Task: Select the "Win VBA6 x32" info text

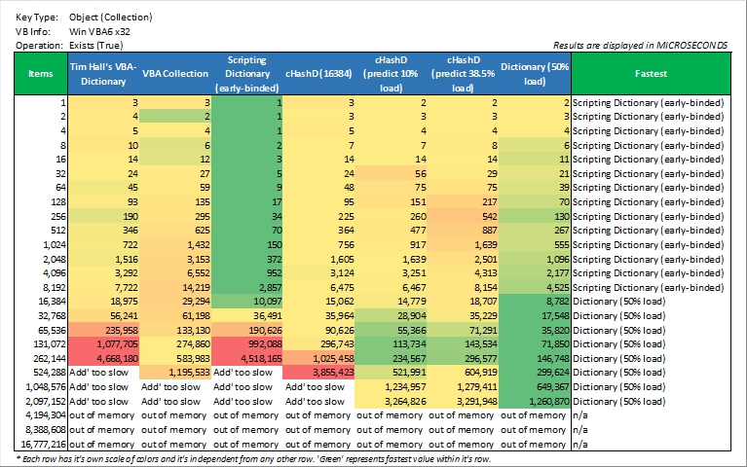Action: [x=100, y=31]
